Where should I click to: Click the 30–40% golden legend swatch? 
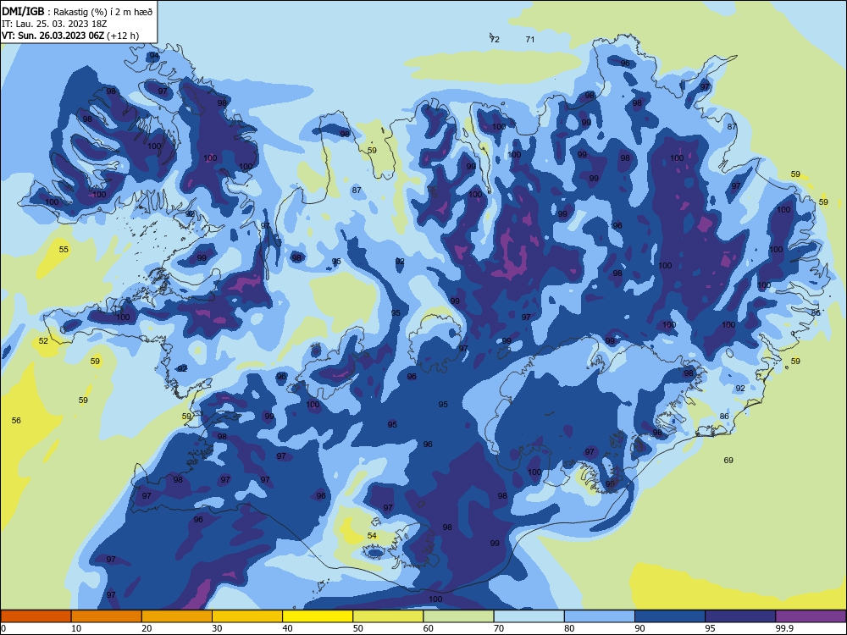point(247,616)
